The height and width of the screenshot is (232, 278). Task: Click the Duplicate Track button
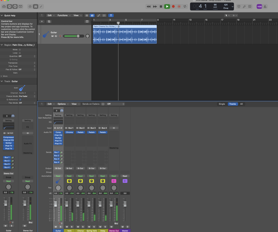coord(49,22)
